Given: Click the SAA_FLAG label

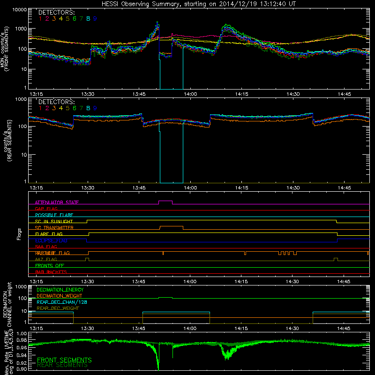Looking at the screenshot, I should [x=46, y=247].
